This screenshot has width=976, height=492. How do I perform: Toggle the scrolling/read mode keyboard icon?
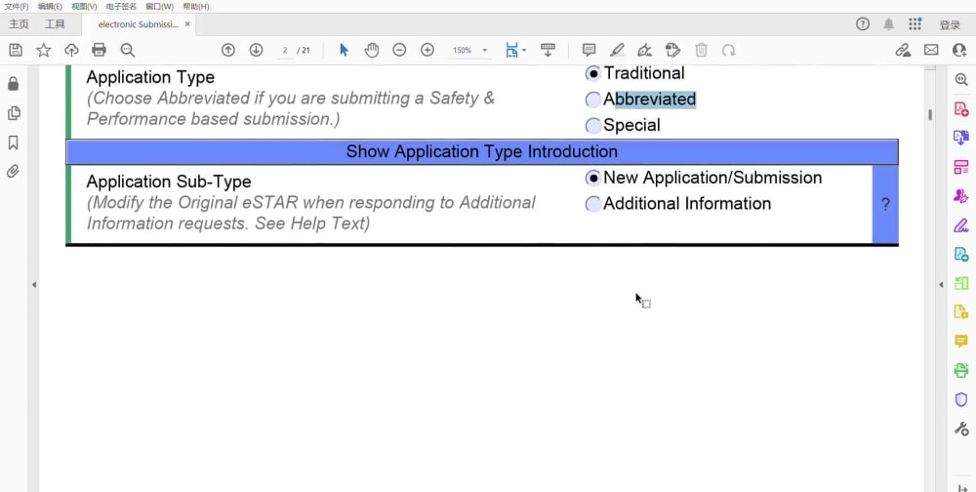point(548,50)
